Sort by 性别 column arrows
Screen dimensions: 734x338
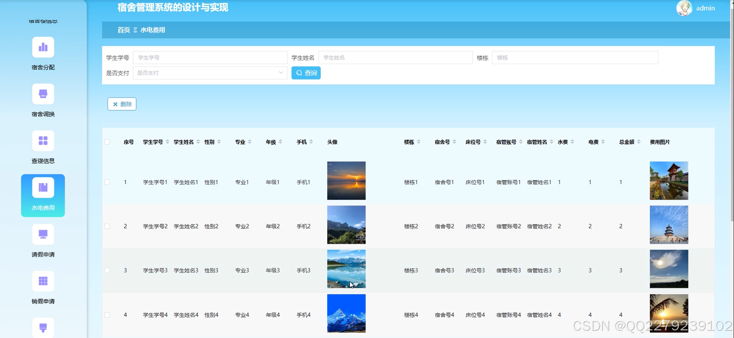(x=219, y=142)
